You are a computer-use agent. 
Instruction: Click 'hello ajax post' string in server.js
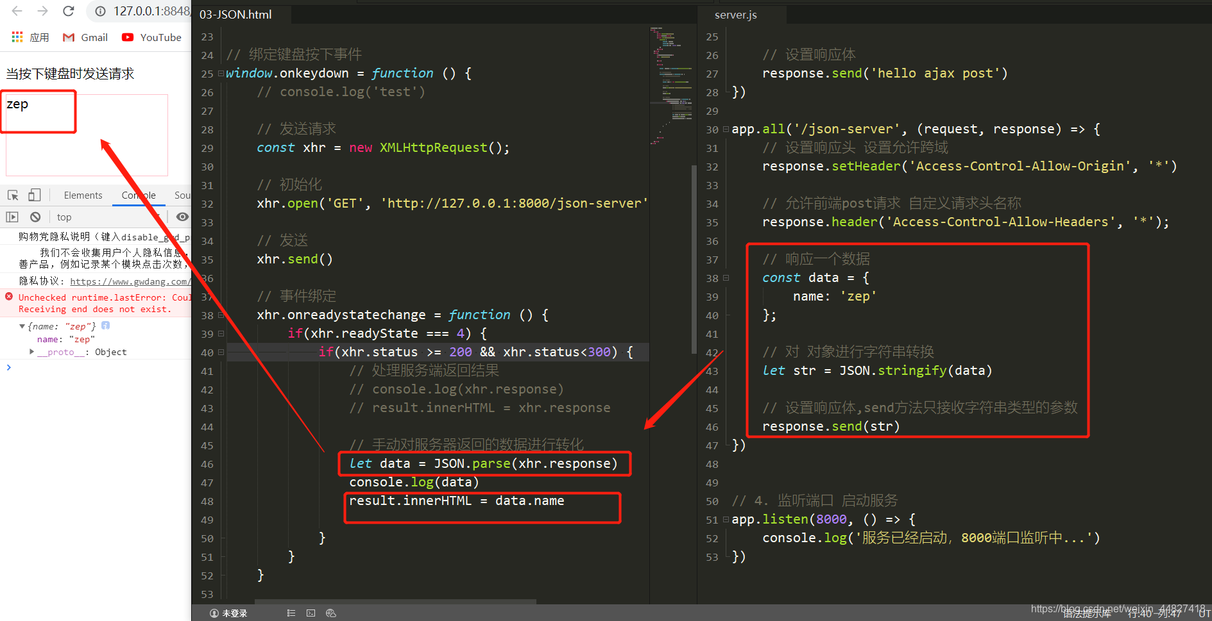935,73
